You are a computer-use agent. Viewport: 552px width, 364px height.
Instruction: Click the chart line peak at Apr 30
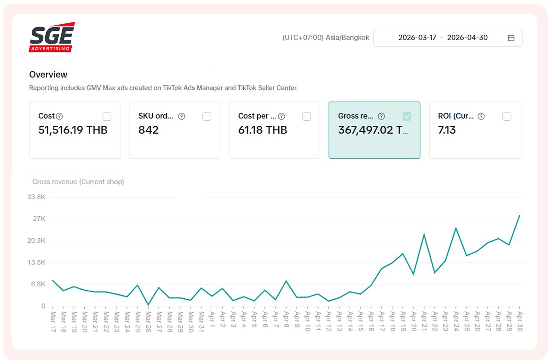point(520,215)
